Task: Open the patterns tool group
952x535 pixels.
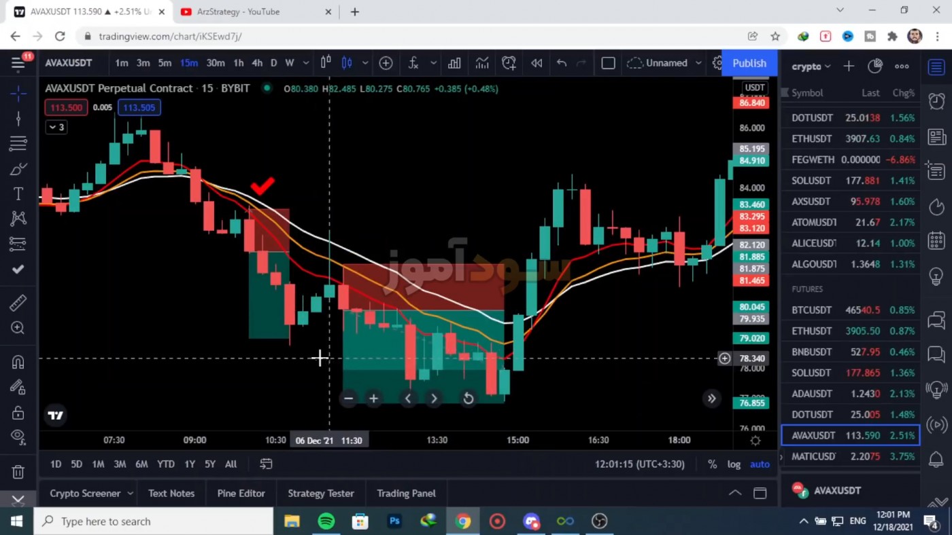Action: tap(18, 219)
